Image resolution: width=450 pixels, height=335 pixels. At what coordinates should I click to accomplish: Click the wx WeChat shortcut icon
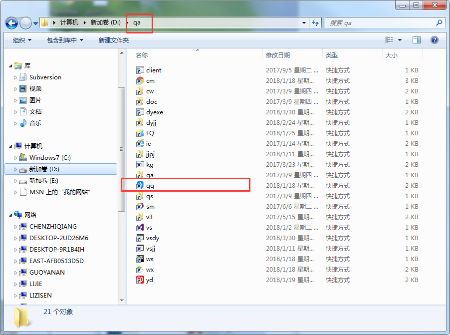140,270
